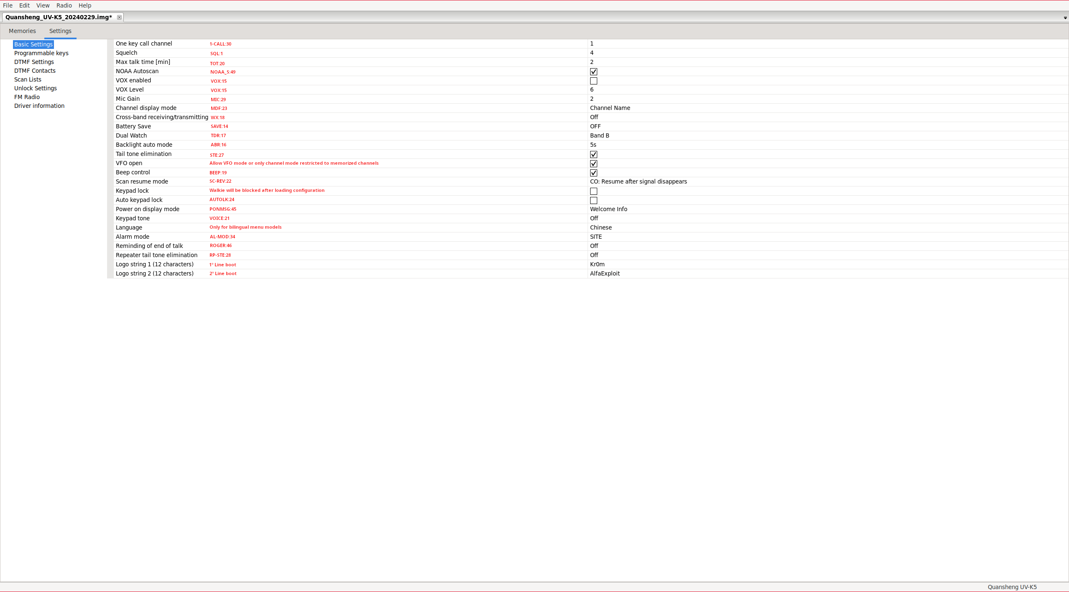Screen dimensions: 1069x592
Task: Toggle the NOAA Autoscan checkbox
Action: [x=593, y=71]
